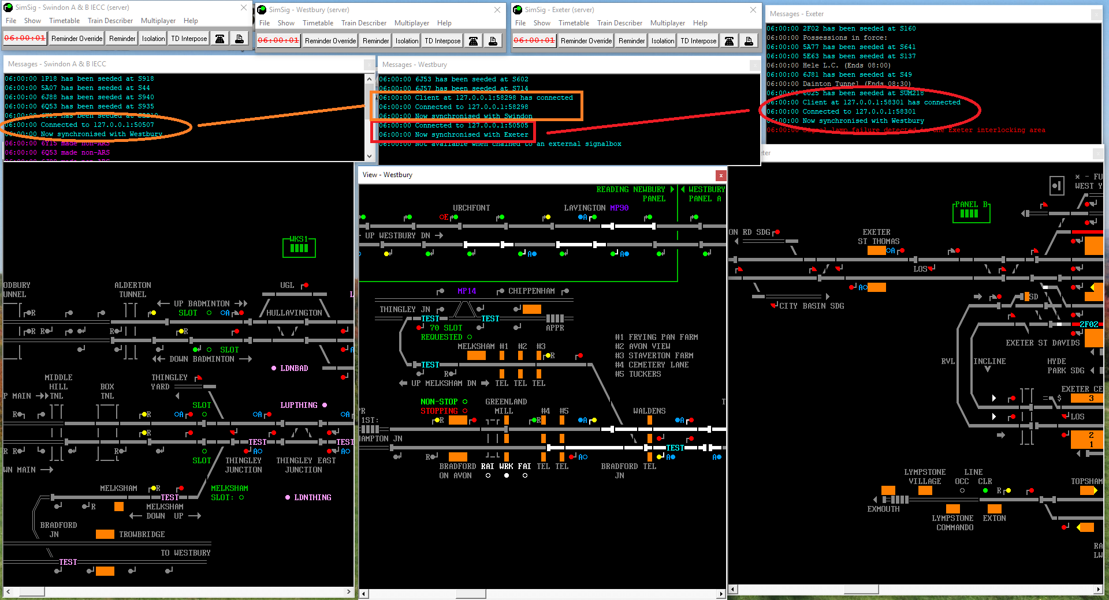Click Reminder Override in Swindon toolbar
The width and height of the screenshot is (1109, 600).
(x=77, y=39)
